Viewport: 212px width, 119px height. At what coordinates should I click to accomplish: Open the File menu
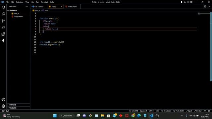[x=7, y=2]
